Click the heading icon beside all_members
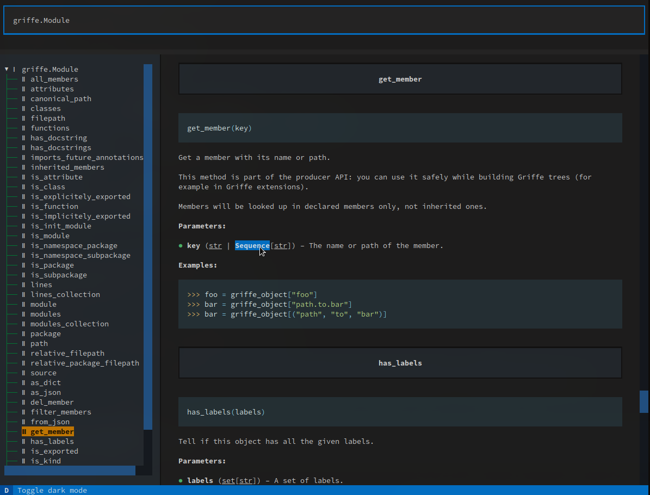This screenshot has width=650, height=495. (24, 79)
